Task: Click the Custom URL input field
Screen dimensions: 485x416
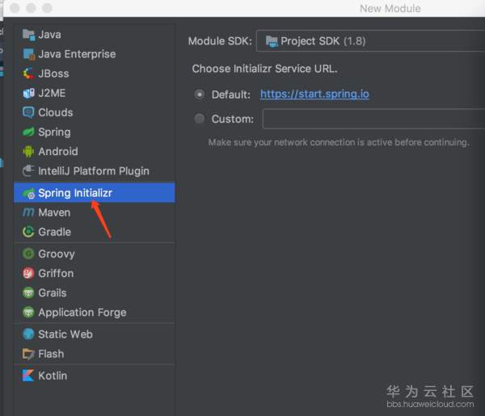Action: (373, 119)
